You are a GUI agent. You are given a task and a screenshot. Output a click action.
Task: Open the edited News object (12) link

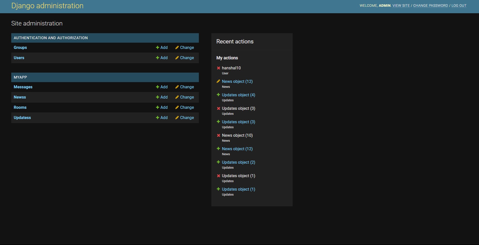tap(237, 81)
